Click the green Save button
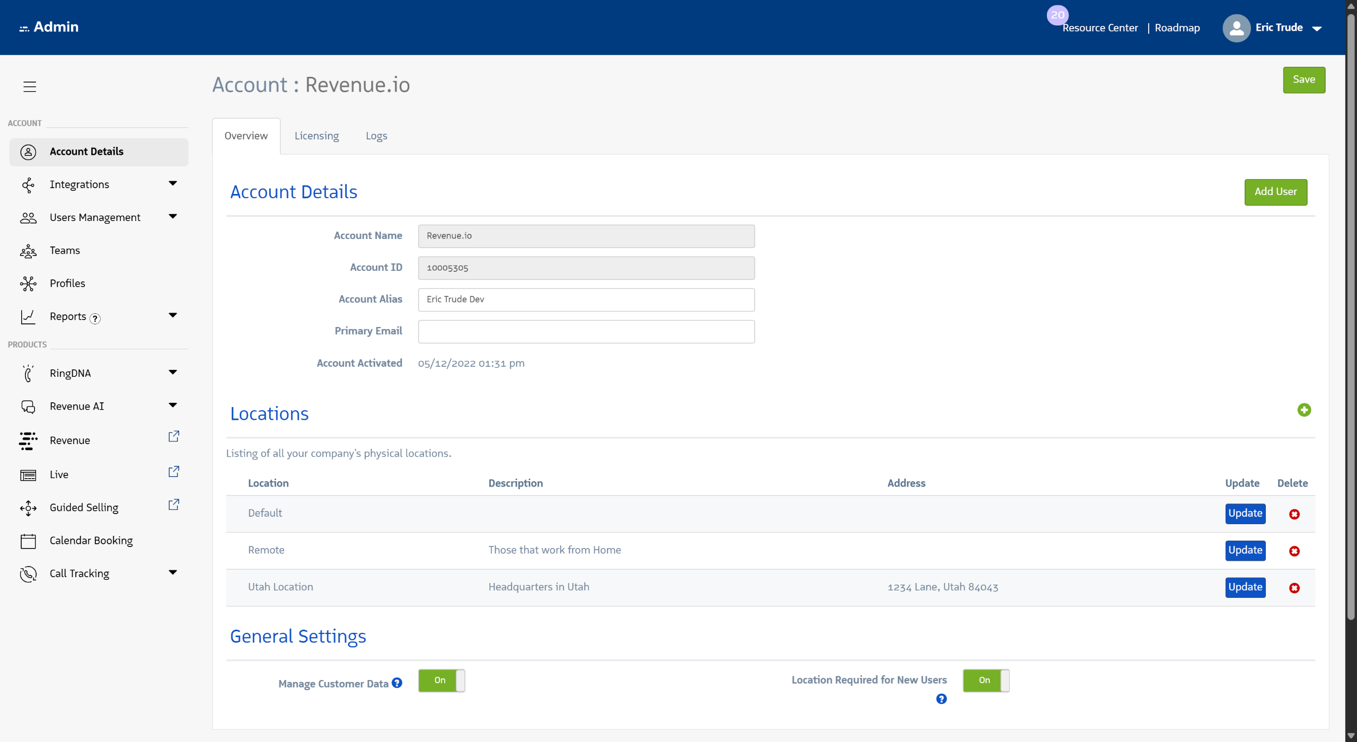 (x=1303, y=80)
